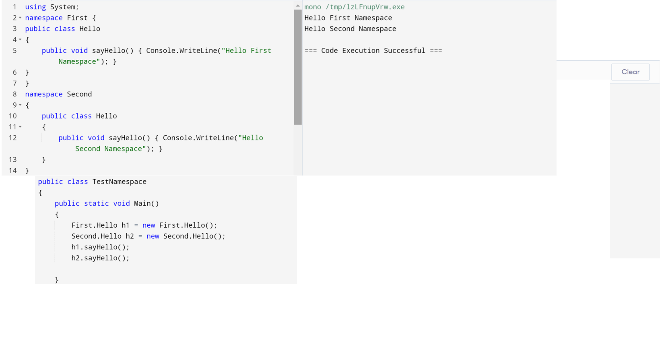Click the scroll-up arrow above editor scrollbar
This screenshot has height=357, width=660.
(x=298, y=6)
